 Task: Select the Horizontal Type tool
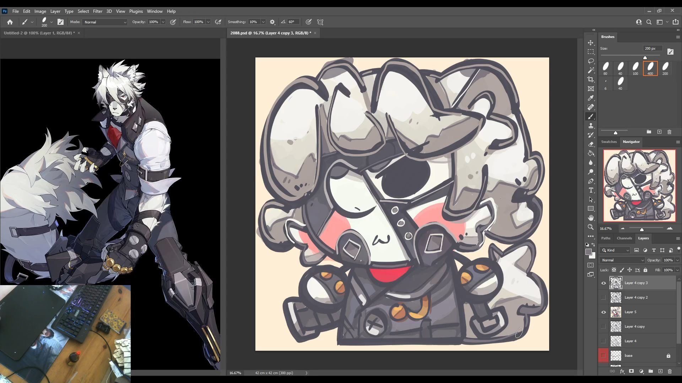[x=591, y=190]
